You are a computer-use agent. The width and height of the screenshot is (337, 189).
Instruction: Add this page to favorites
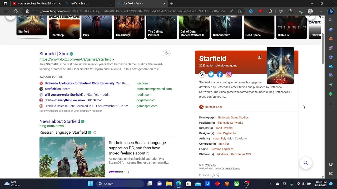(240, 11)
